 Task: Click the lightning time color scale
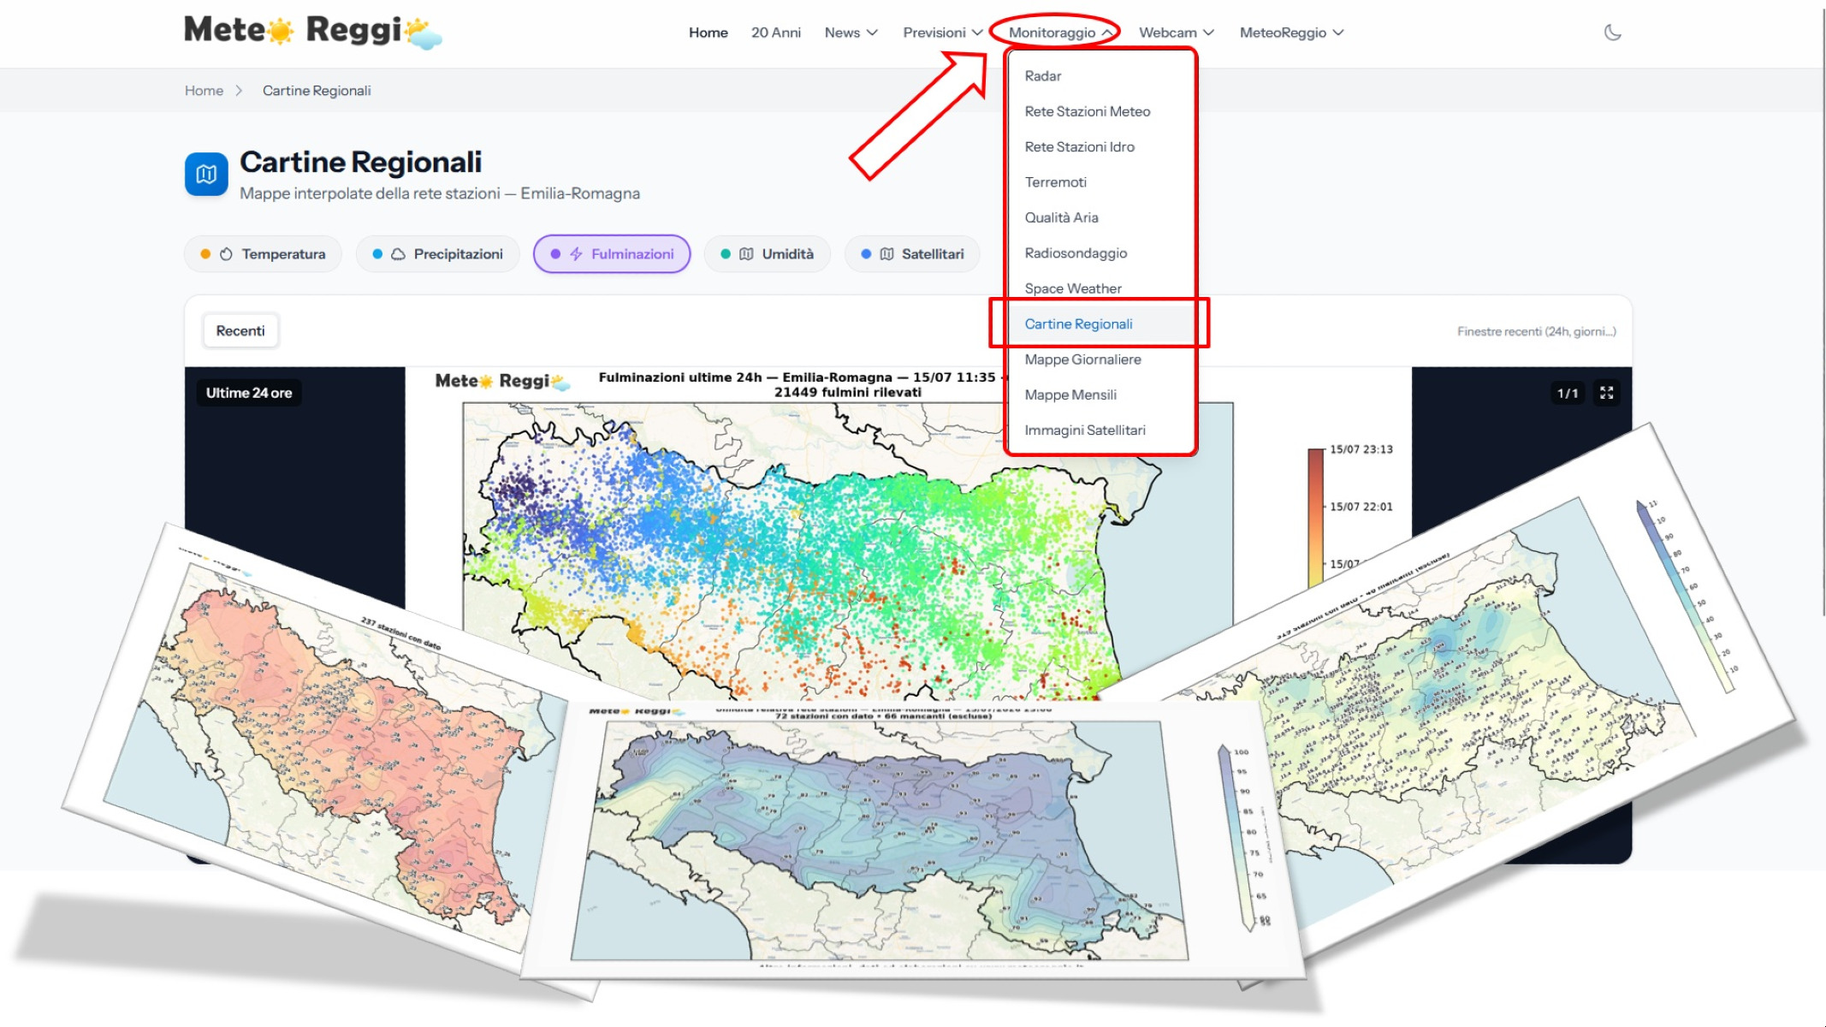pos(1316,518)
